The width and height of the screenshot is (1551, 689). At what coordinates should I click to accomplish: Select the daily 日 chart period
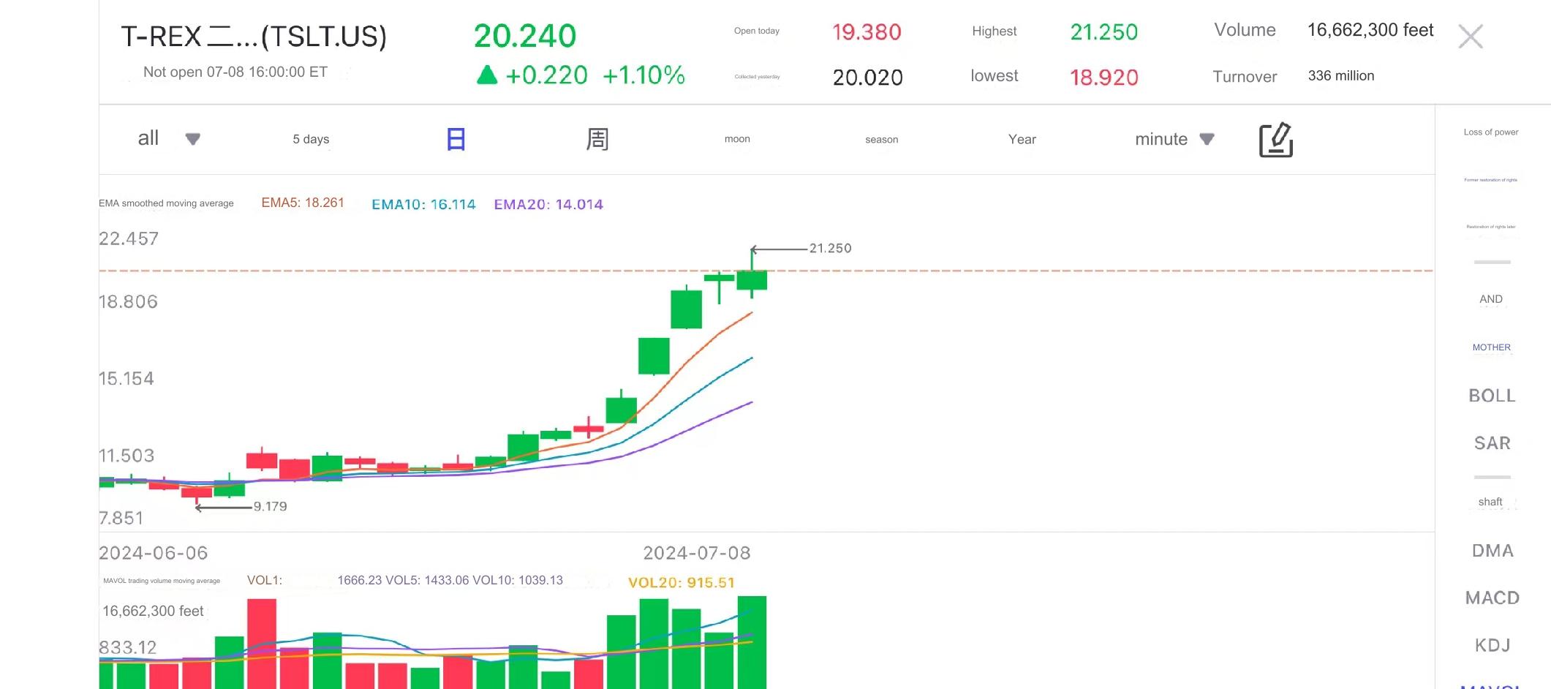pos(456,139)
